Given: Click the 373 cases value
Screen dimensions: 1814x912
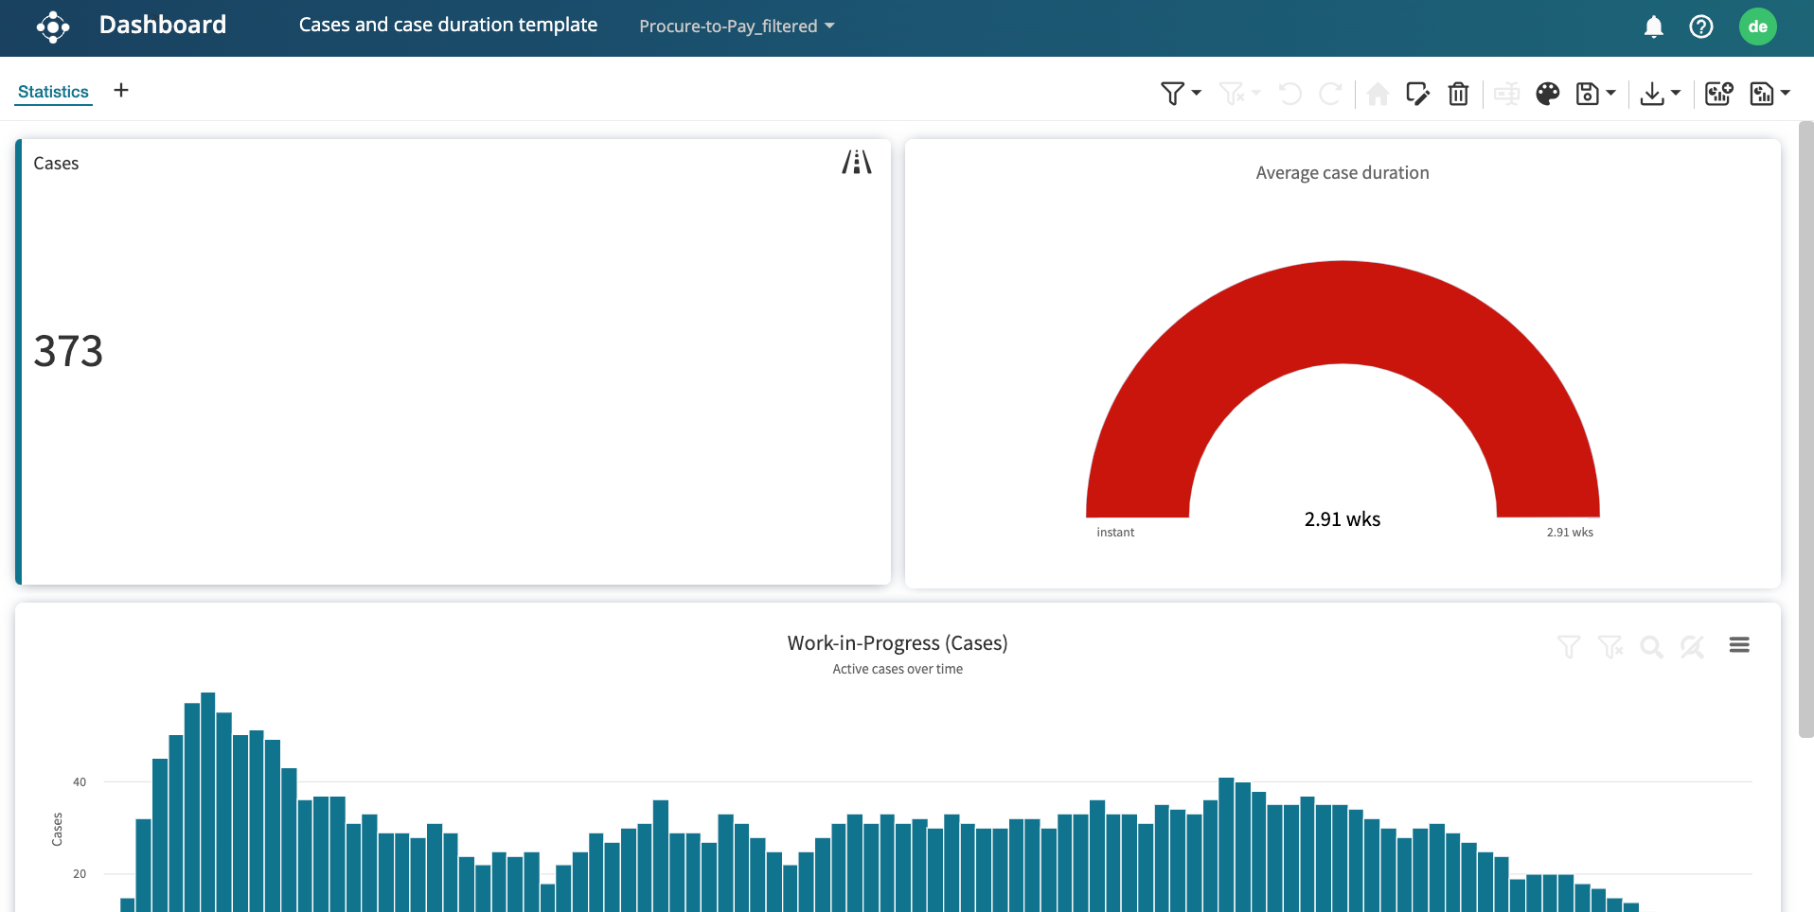Looking at the screenshot, I should tap(68, 351).
